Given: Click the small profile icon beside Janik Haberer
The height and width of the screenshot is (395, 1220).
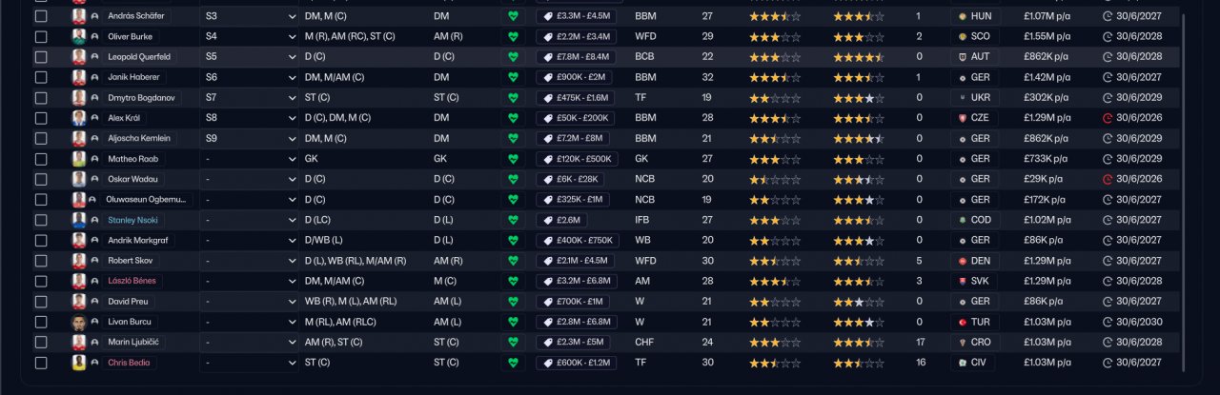Looking at the screenshot, I should [94, 77].
